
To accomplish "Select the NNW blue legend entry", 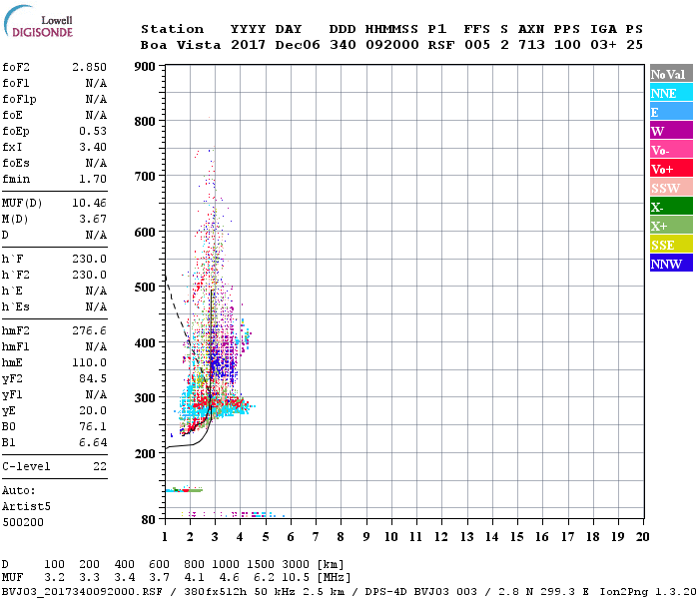I will tap(671, 264).
